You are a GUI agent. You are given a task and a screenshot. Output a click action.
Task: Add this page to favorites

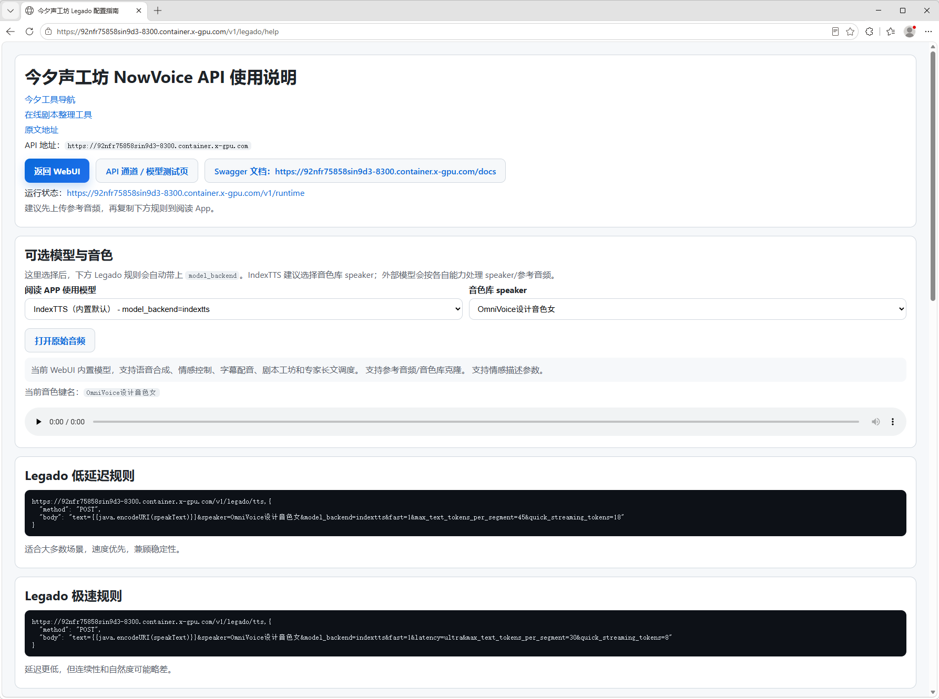click(x=850, y=32)
